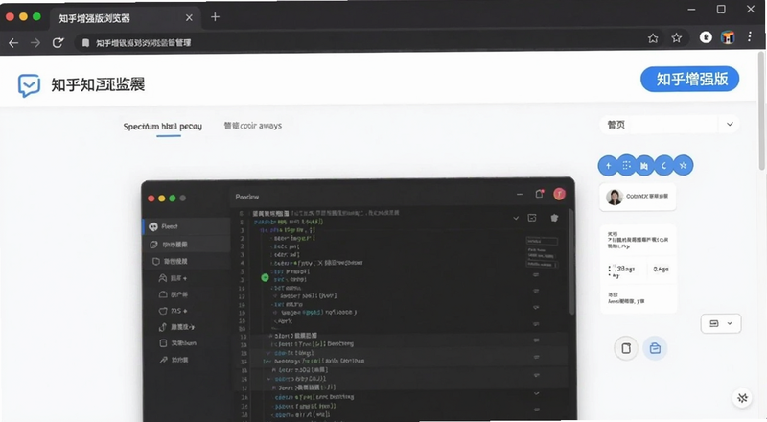
Task: Click the blue round plus icon
Action: tap(608, 166)
